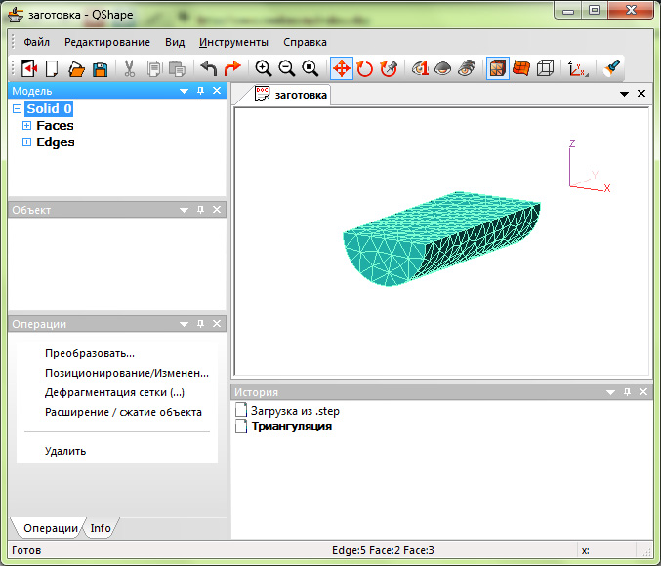The height and width of the screenshot is (566, 661).
Task: Zoom in with the plus magnifier
Action: (264, 68)
